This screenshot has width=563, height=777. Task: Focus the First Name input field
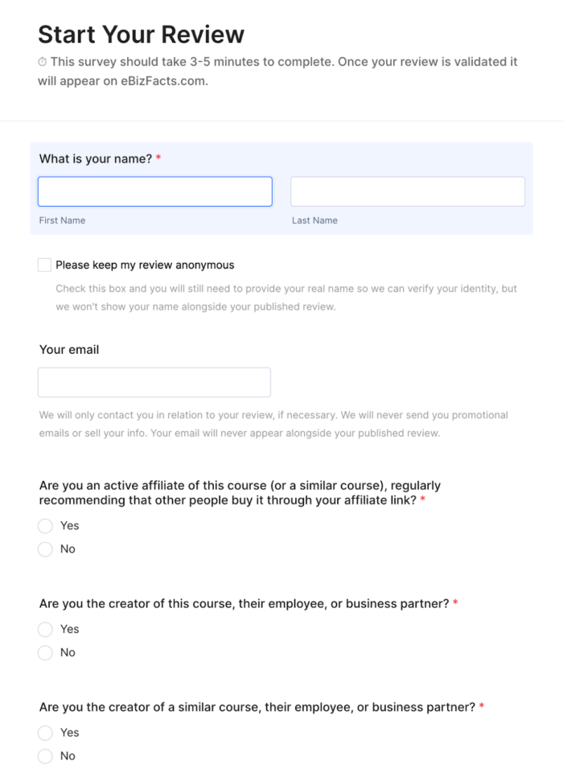(x=154, y=191)
